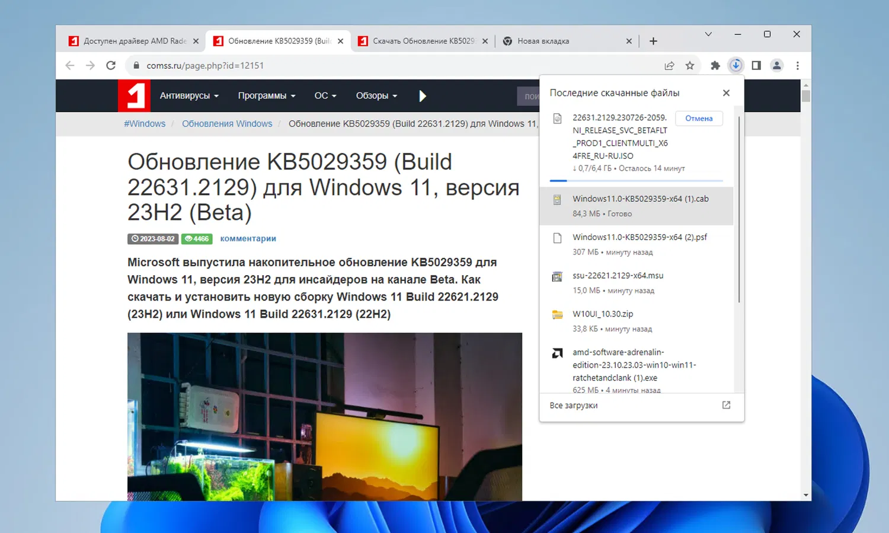Expand the 'Обзоры' menu
Screen dimensions: 889x533
coord(376,95)
